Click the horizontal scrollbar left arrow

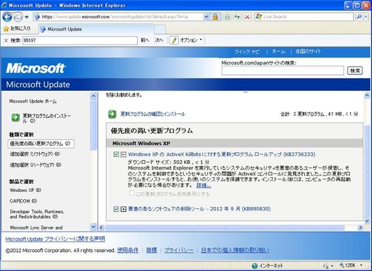[101, 227]
